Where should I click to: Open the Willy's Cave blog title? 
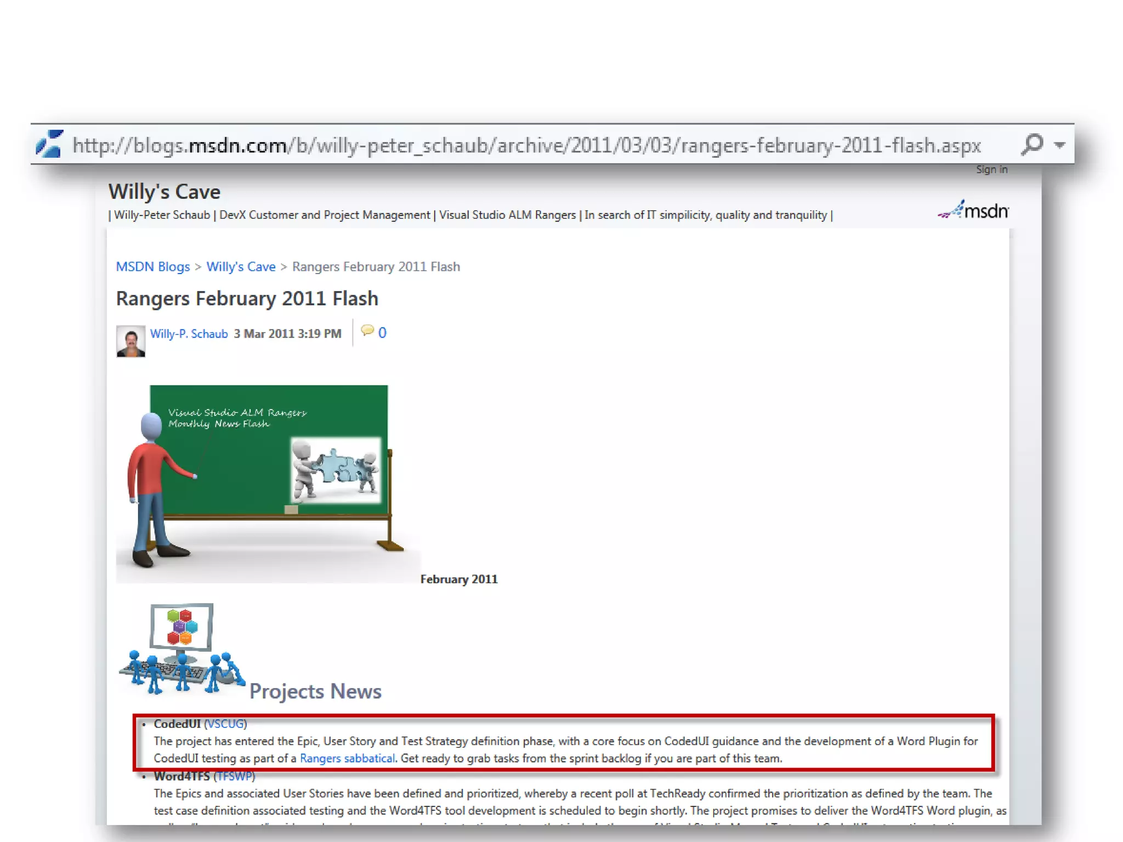(x=164, y=192)
